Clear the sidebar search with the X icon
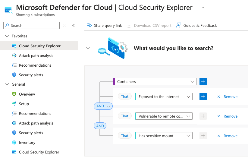 click(x=64, y=25)
